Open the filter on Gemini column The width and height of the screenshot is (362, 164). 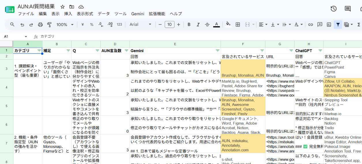(x=218, y=51)
